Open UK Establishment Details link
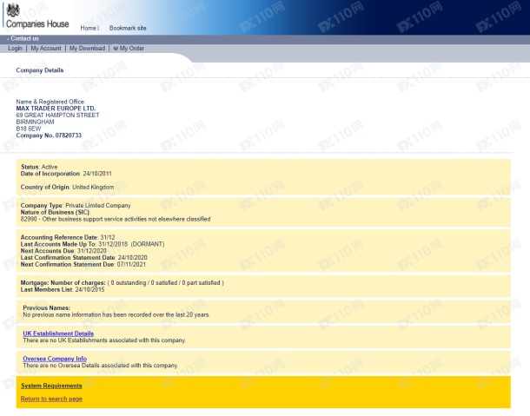This screenshot has width=530, height=416. [58, 333]
